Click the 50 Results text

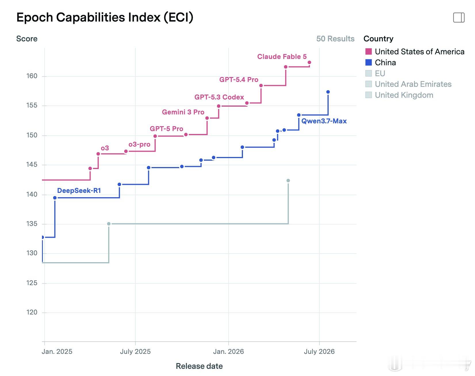pos(335,39)
